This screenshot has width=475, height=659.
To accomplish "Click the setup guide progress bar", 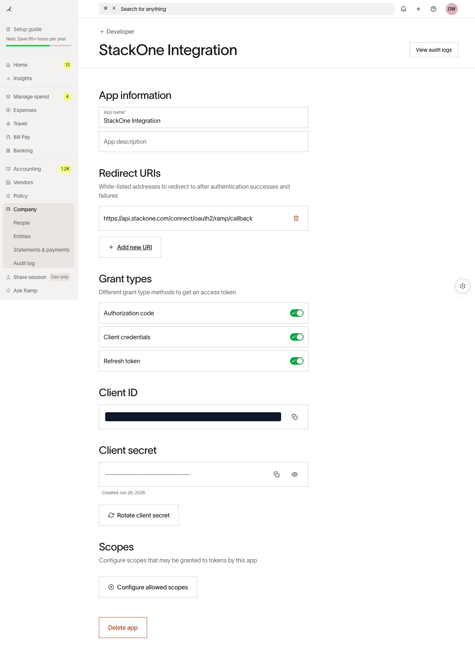I will [39, 46].
